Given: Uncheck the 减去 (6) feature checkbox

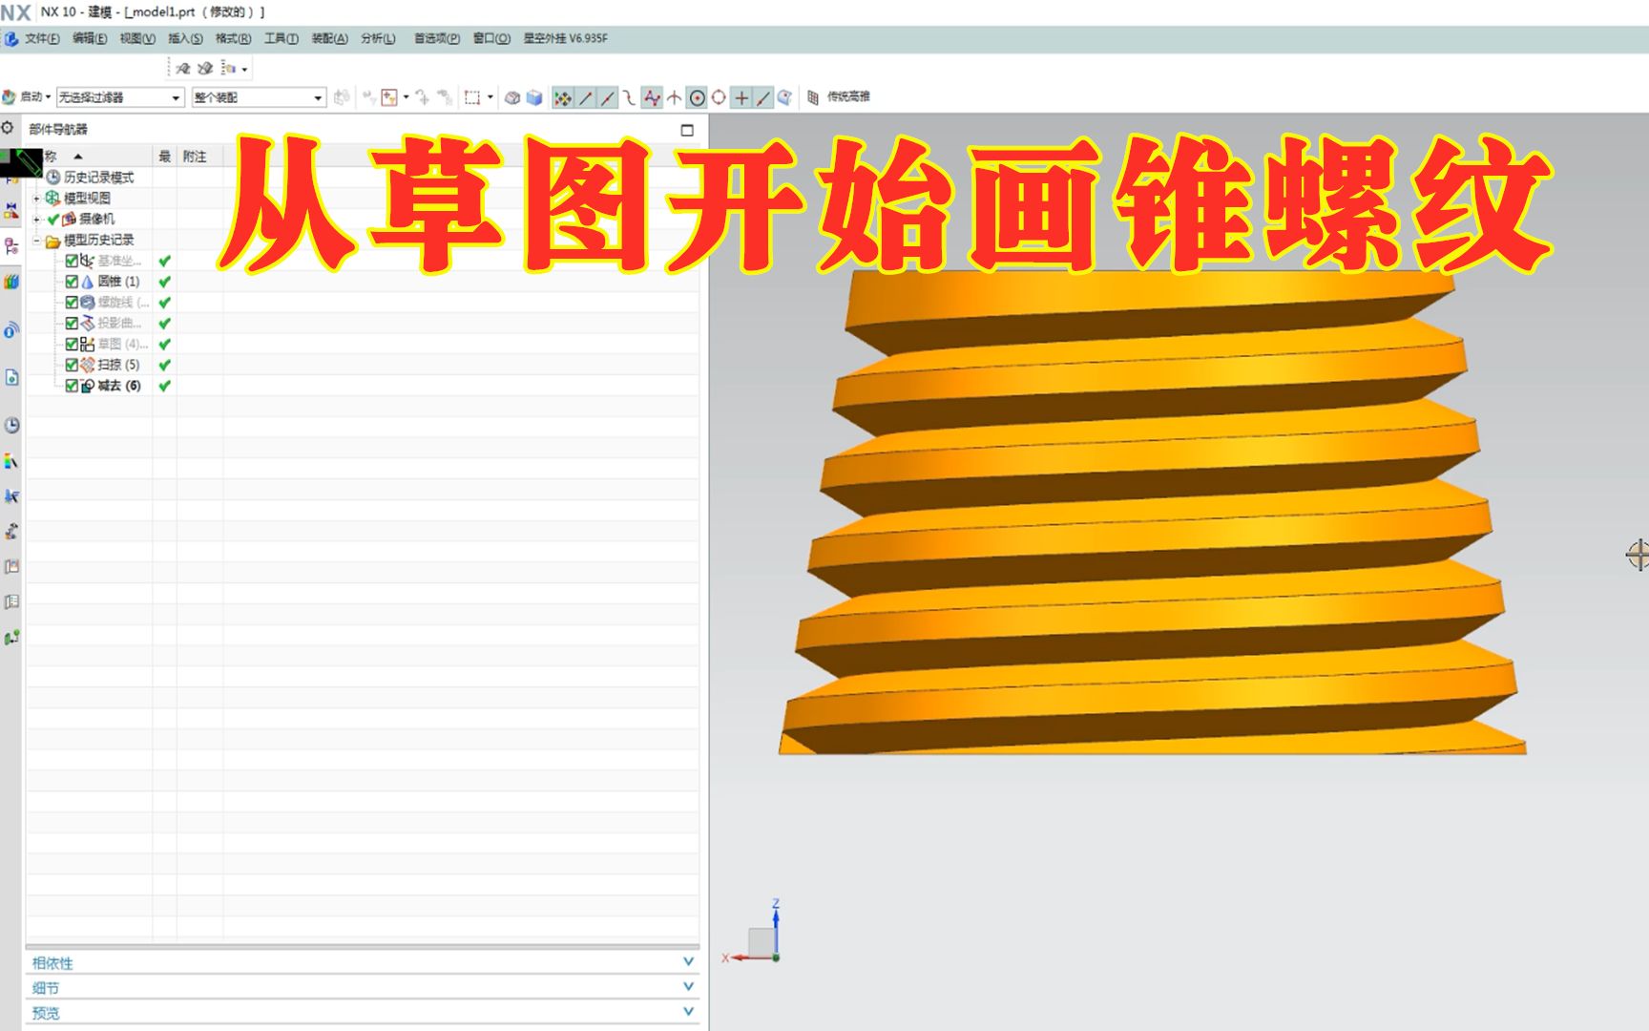Looking at the screenshot, I should click(x=71, y=386).
